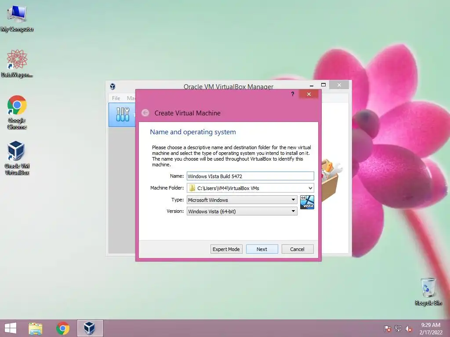Launch Chrome from the taskbar
Screen dimensions: 450x337
click(62, 328)
